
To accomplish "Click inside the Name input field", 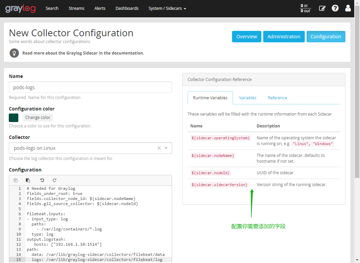I will pyautogui.click(x=90, y=87).
